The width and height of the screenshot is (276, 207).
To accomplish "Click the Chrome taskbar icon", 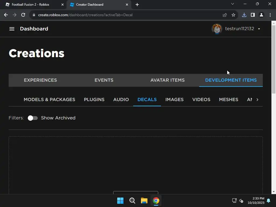I will pos(156,201).
